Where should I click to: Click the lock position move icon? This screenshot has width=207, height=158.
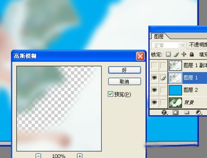tap(184, 54)
